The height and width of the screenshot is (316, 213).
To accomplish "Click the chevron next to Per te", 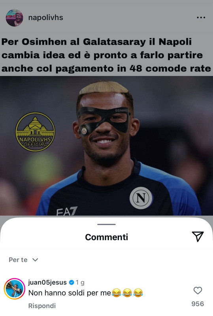I will [35, 260].
